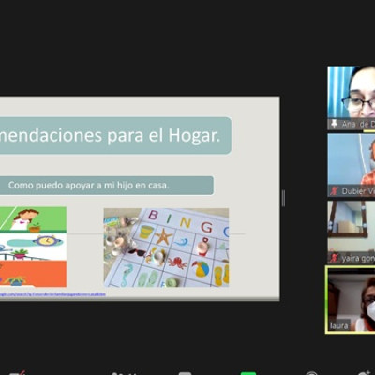Click the white icon left of the green toolbar button

(185, 373)
